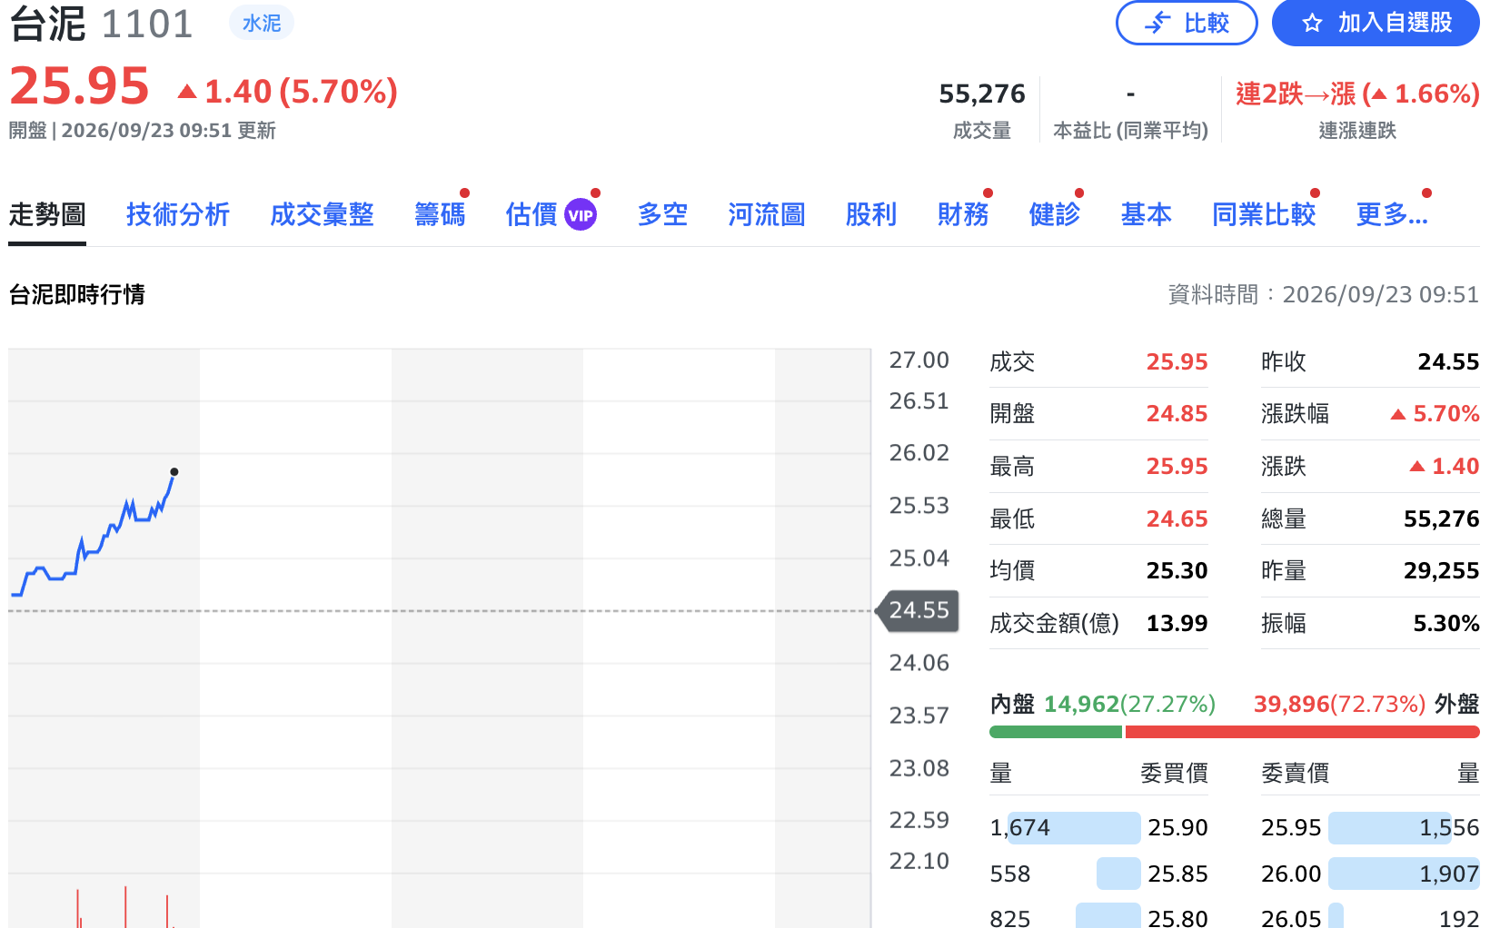The image size is (1490, 928).
Task: Click the 最低 price 24.65
Action: click(1177, 519)
